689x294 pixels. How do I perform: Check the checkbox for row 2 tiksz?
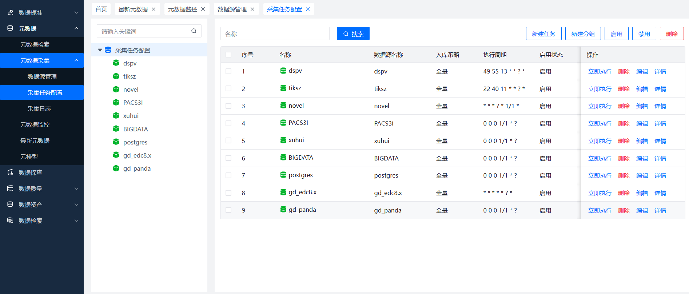228,88
